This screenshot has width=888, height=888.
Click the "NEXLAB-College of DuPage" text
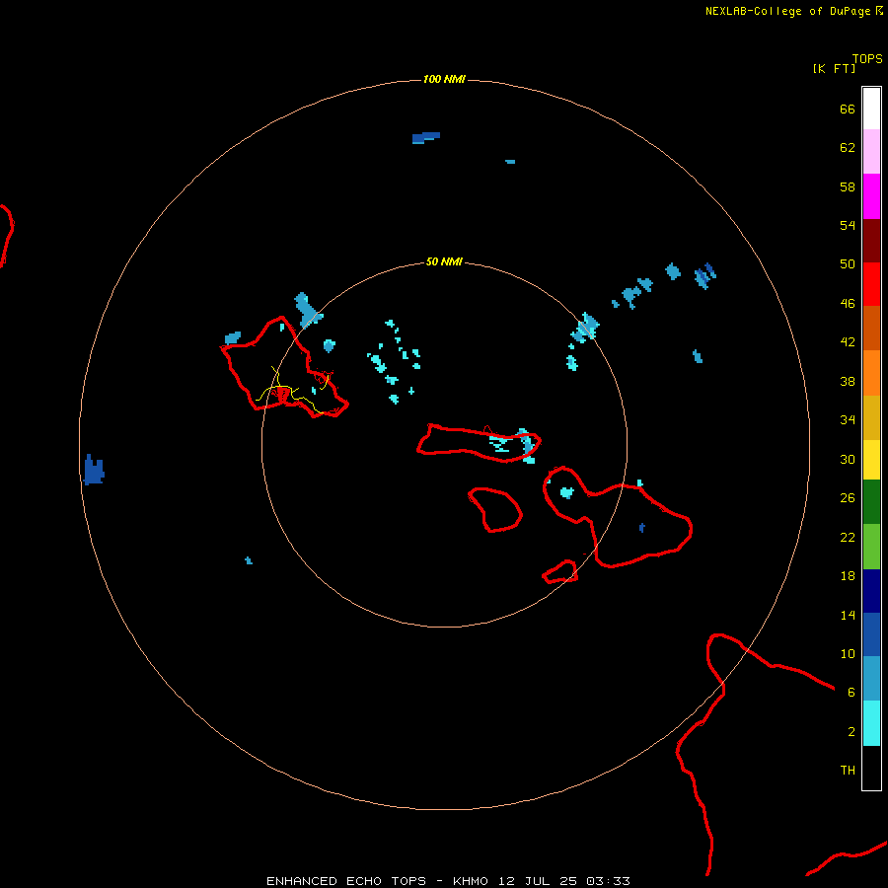point(787,11)
